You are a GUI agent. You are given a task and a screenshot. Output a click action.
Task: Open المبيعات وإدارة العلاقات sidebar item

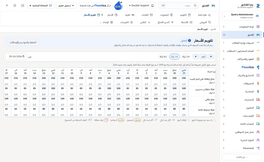click(x=242, y=43)
